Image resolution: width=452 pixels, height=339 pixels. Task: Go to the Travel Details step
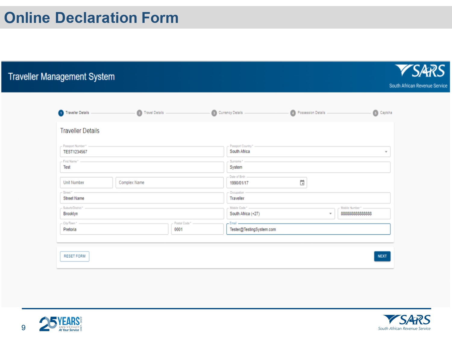154,113
